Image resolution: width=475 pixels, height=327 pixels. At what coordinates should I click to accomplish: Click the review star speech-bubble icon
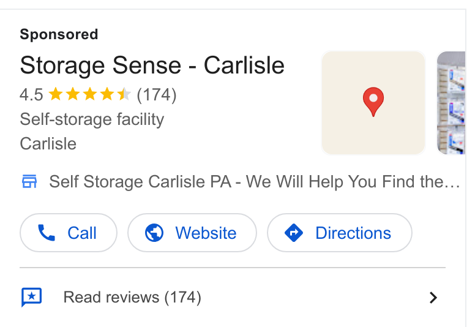[x=31, y=297]
